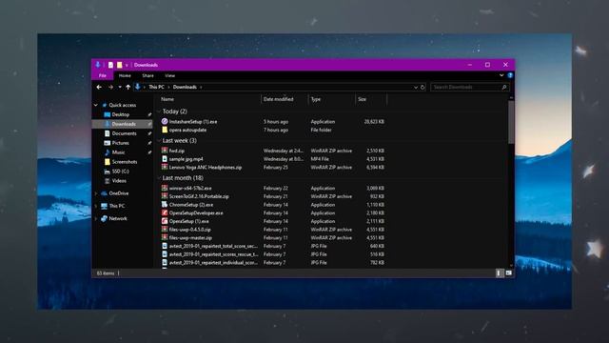The height and width of the screenshot is (343, 609).
Task: Select Desktop in the navigation pane
Action: [x=121, y=114]
